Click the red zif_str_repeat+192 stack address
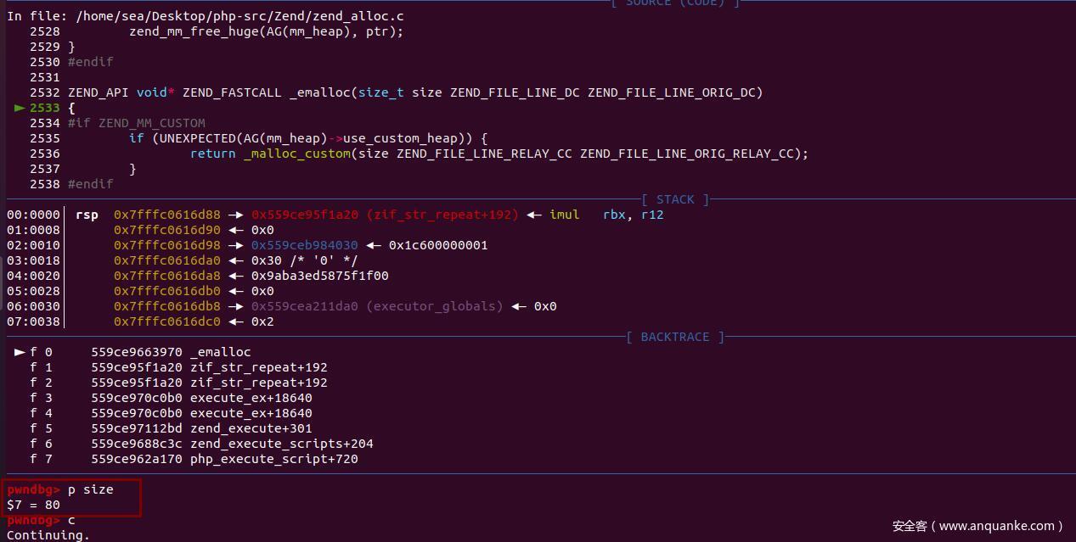 385,215
